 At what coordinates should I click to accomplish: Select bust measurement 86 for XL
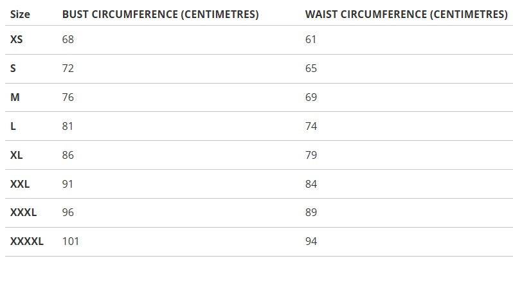(x=68, y=155)
